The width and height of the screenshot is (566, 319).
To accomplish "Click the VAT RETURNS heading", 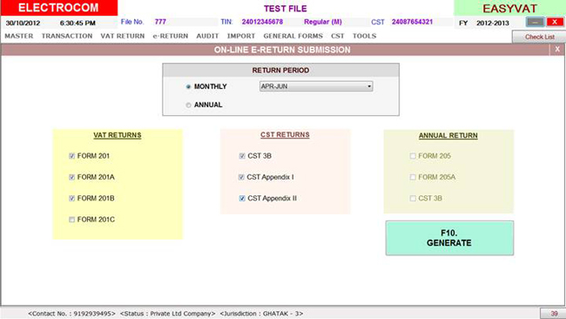I will pyautogui.click(x=118, y=135).
